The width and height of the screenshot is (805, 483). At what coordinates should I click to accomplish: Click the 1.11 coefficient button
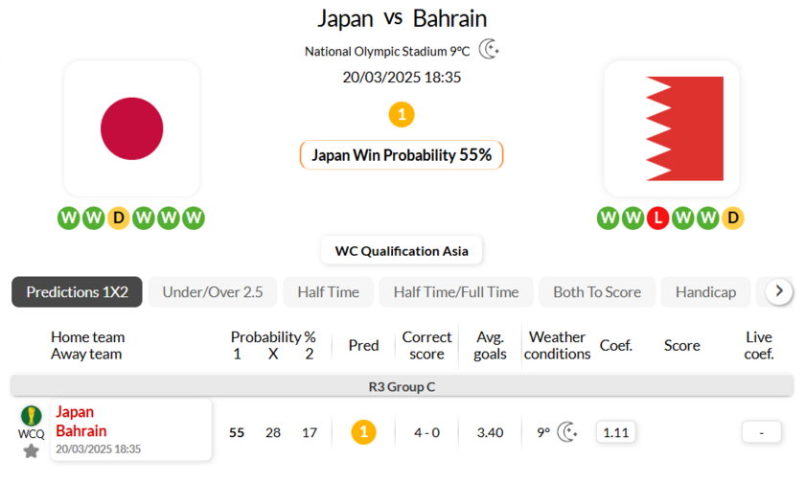tap(615, 432)
